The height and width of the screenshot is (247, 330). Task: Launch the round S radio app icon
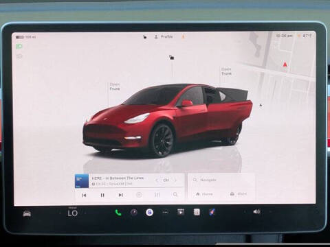pos(150,213)
